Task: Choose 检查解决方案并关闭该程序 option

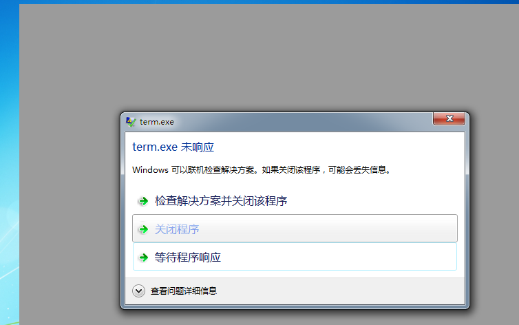Action: pyautogui.click(x=295, y=200)
